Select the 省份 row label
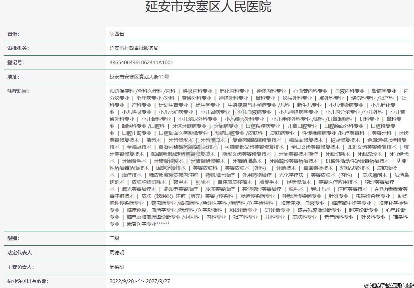 pos(13,34)
